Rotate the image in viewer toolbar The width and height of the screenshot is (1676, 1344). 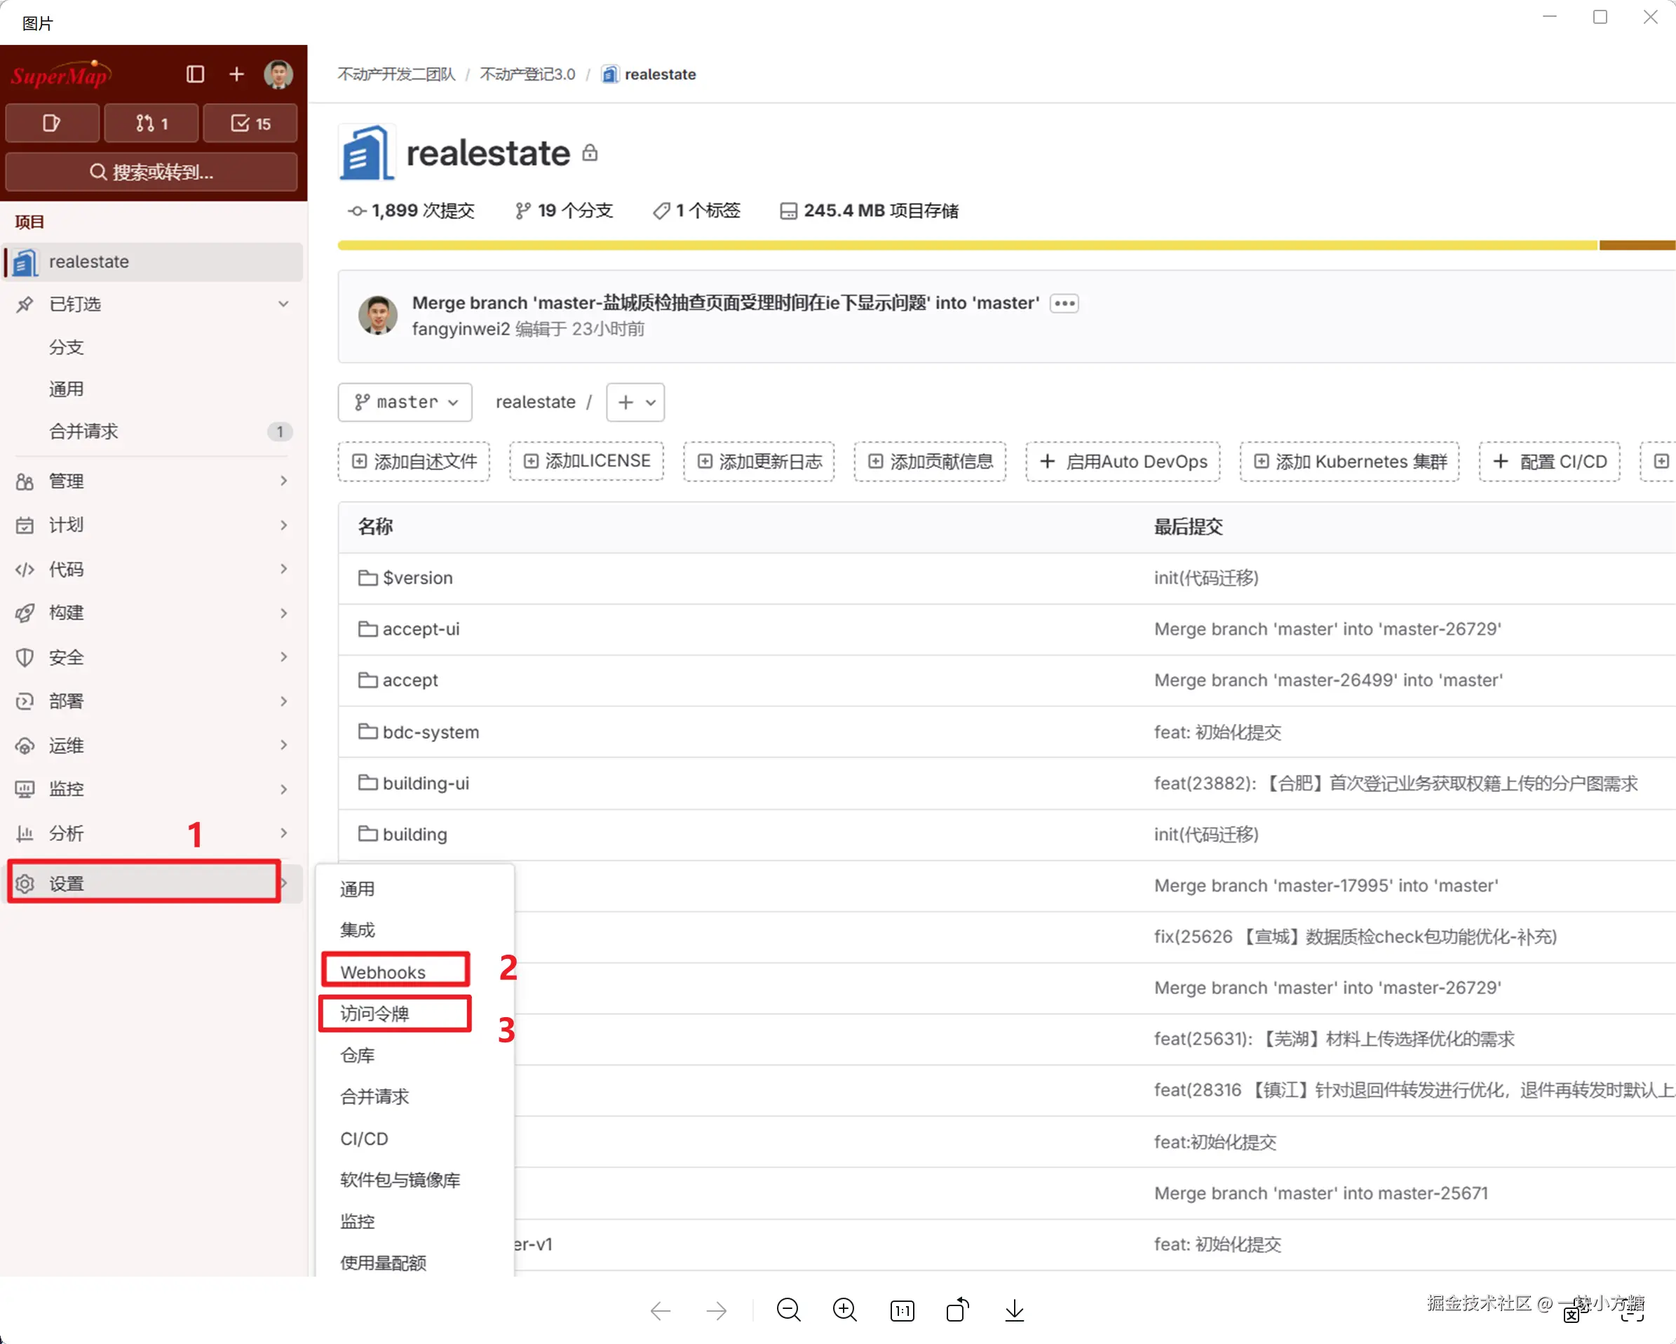pyautogui.click(x=958, y=1310)
